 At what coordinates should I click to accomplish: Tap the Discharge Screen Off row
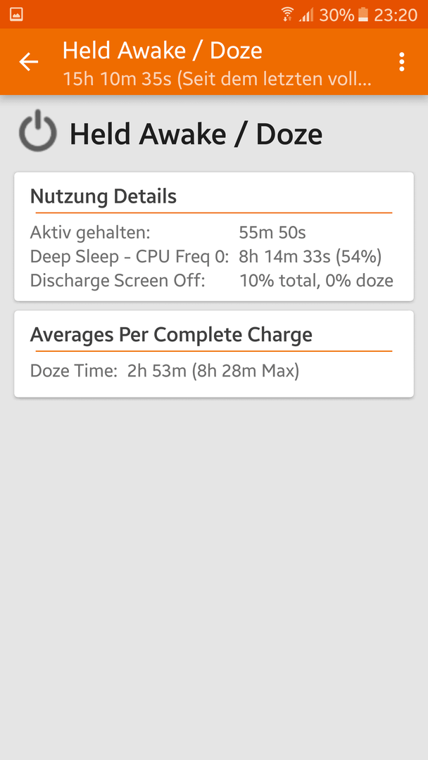pos(214,280)
